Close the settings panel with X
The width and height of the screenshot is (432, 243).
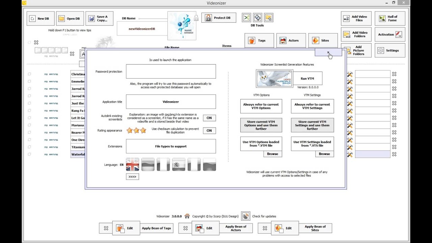coord(328,52)
